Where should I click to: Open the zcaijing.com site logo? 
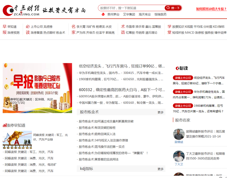[21, 11]
